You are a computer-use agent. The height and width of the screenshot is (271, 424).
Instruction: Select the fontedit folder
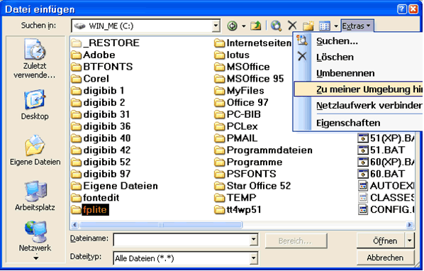click(95, 198)
